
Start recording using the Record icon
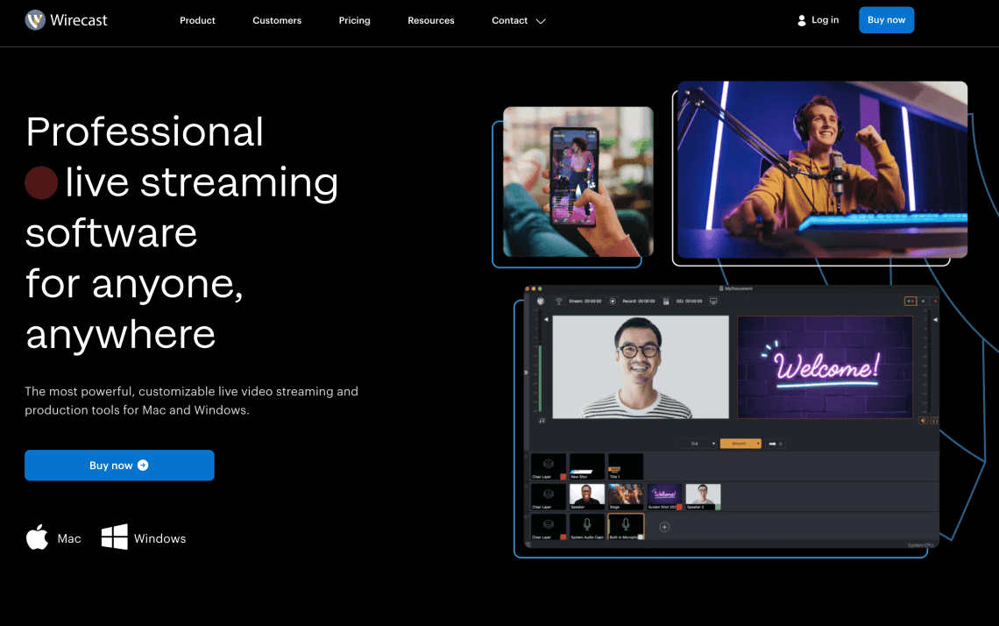[613, 301]
